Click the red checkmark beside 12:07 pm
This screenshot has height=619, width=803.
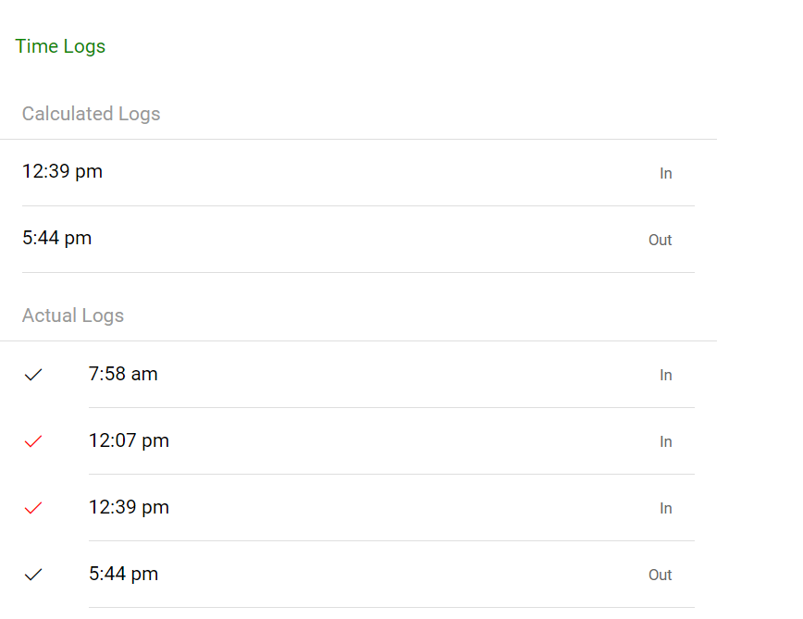(x=33, y=441)
